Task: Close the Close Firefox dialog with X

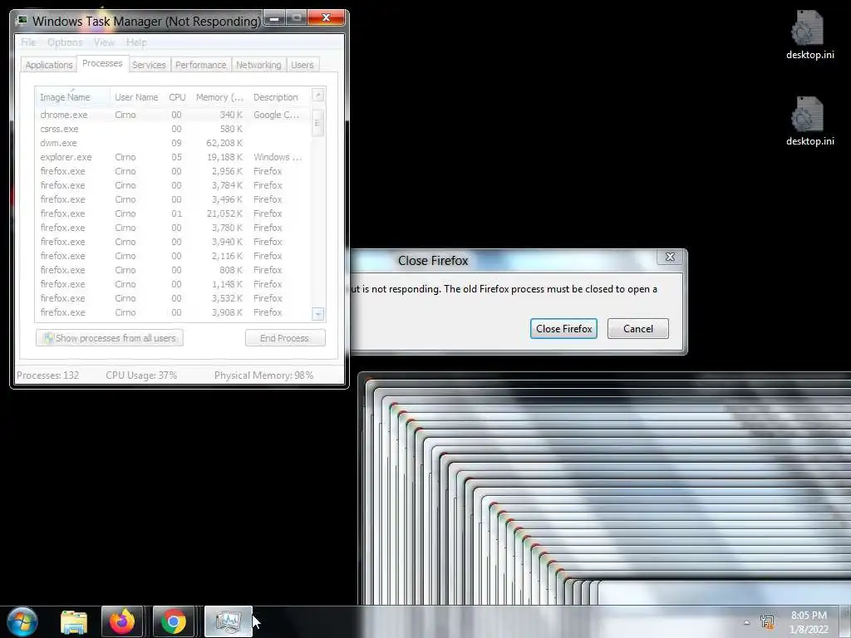Action: tap(670, 258)
